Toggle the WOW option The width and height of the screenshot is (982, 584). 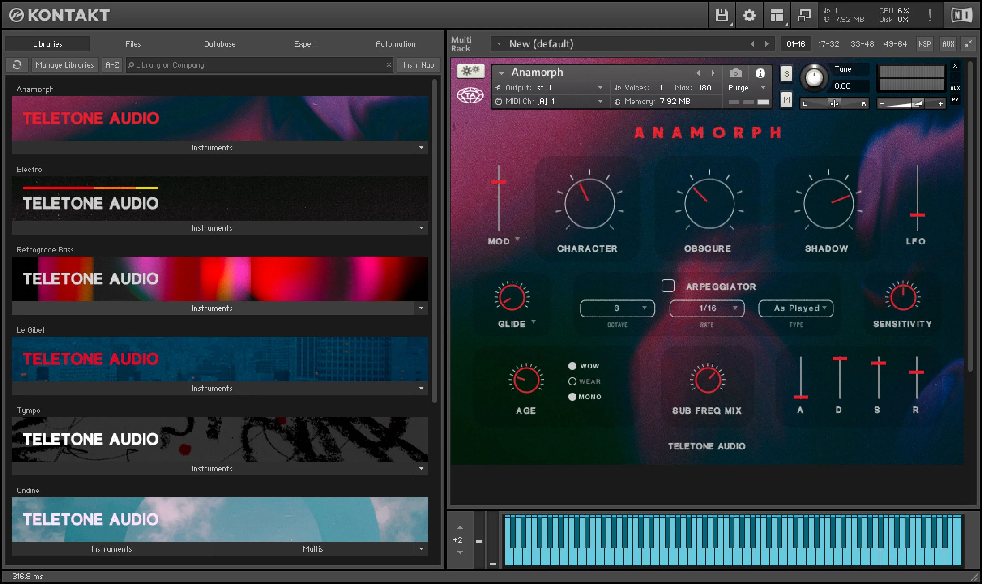(x=572, y=366)
